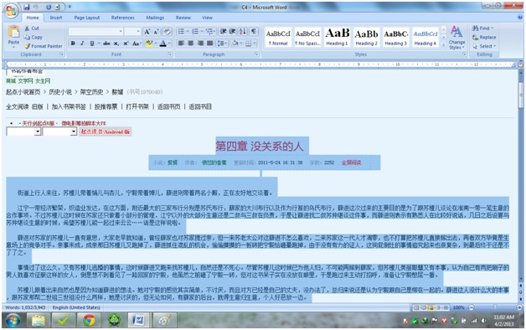
Task: Apply the Heading 1 style
Action: click(338, 37)
